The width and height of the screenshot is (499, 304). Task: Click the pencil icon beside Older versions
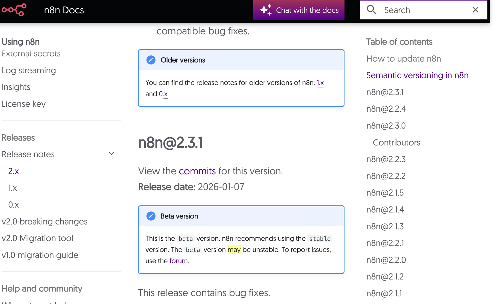point(151,60)
